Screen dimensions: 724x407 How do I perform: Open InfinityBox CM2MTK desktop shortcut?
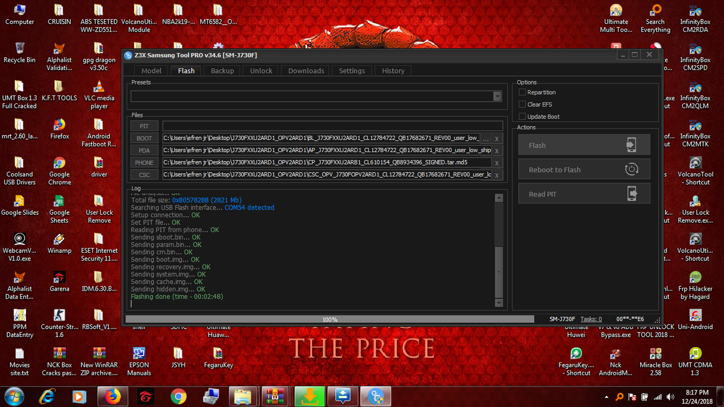[695, 132]
